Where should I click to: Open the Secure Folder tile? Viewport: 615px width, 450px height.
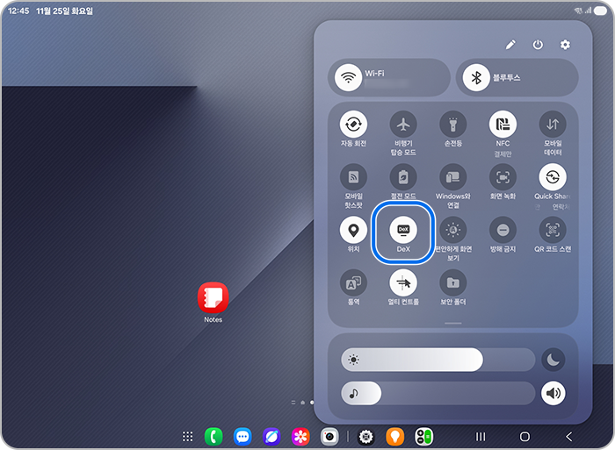tap(453, 283)
